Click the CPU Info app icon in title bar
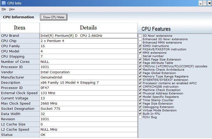212x139 pixels. 3,3
